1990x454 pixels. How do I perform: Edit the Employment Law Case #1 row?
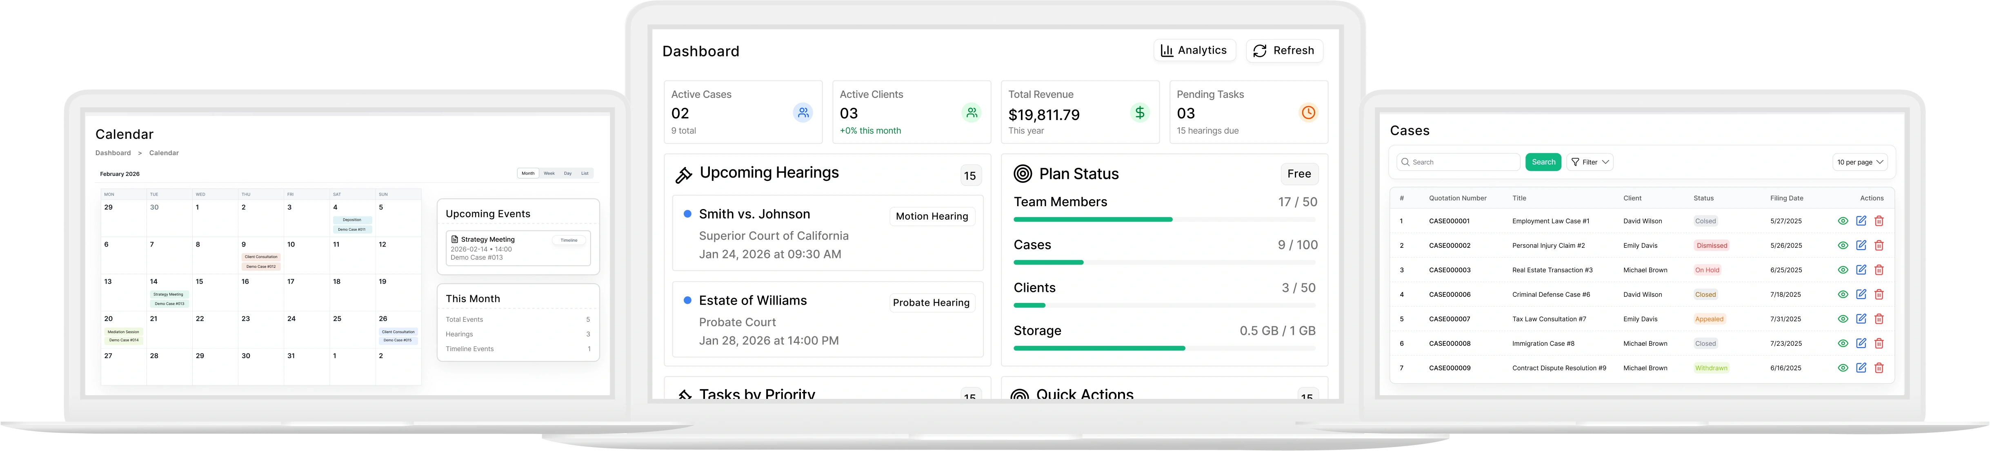click(x=1861, y=221)
